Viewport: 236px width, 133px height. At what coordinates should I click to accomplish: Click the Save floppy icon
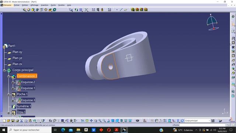(x=13, y=121)
